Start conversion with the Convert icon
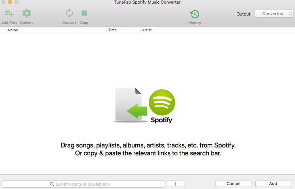Viewport: 295px width, 189px height. tap(69, 13)
